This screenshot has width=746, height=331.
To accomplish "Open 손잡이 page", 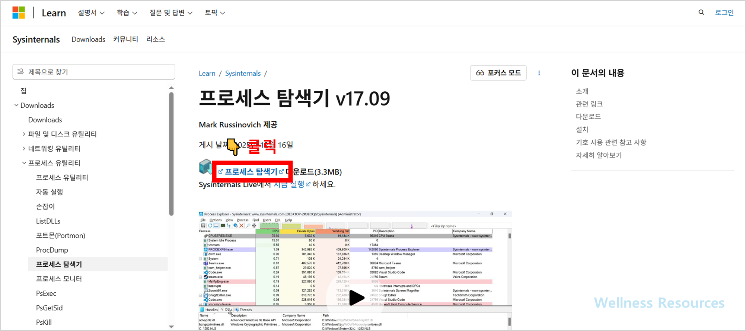I will tap(45, 207).
